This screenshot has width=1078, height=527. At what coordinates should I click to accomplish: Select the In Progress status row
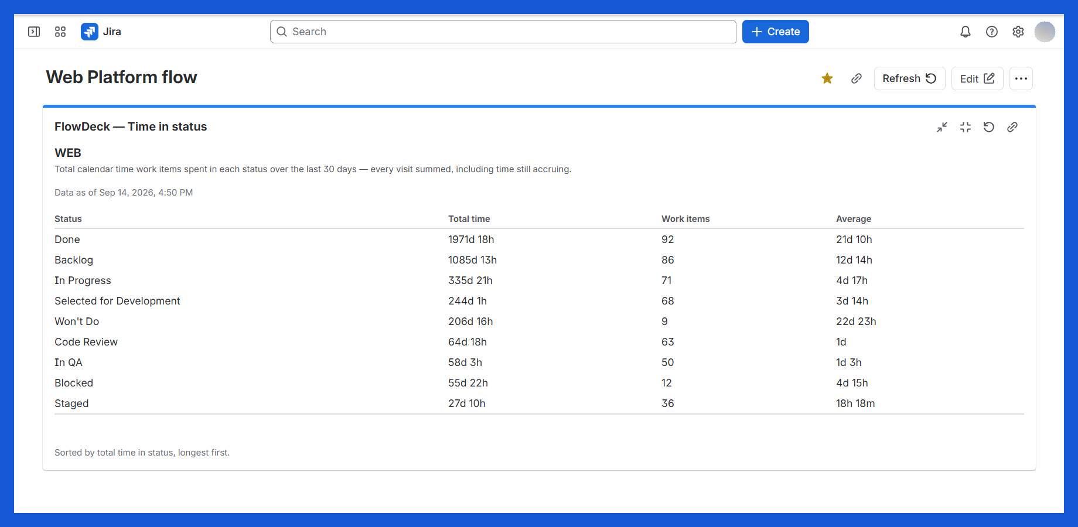[x=539, y=280]
